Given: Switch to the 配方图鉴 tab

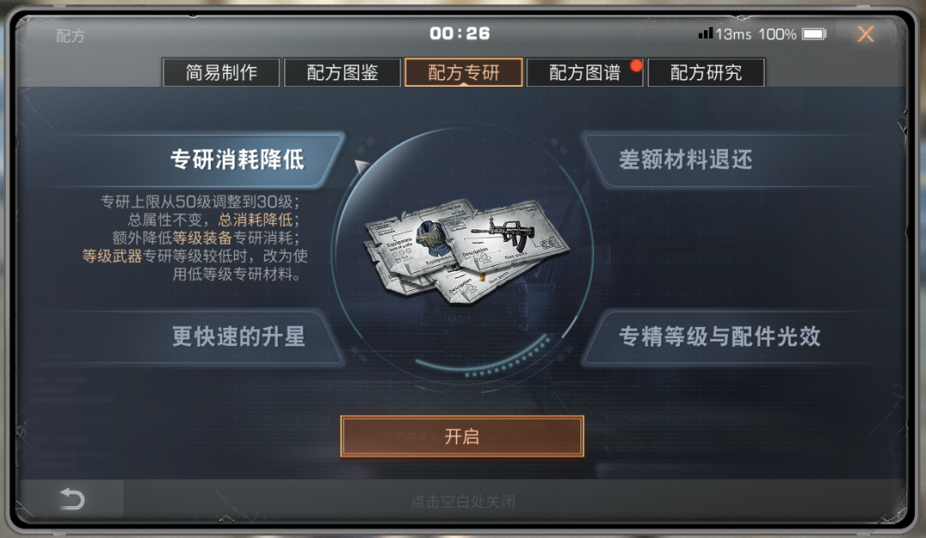Looking at the screenshot, I should (x=342, y=72).
